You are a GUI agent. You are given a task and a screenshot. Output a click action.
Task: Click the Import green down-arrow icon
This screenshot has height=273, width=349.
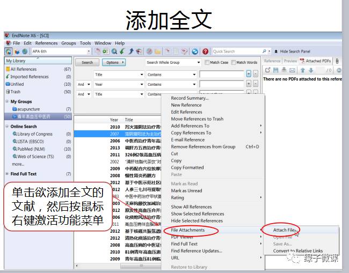pos(122,51)
